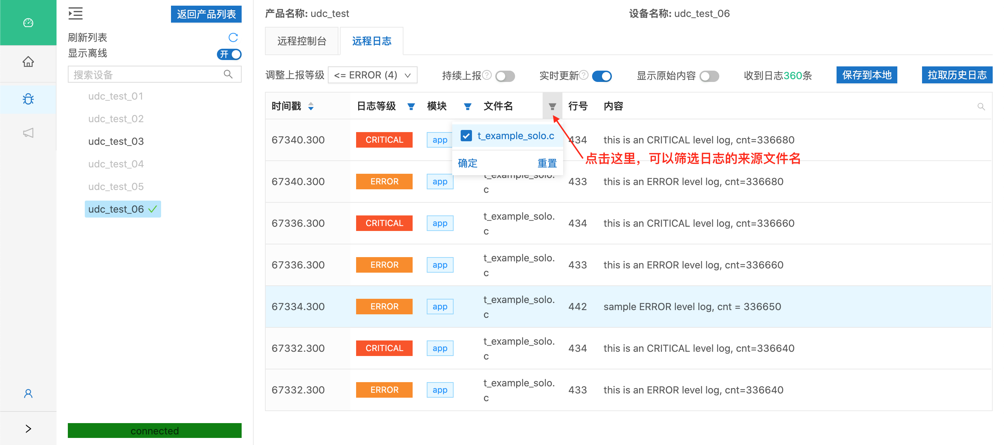Click the log text cnt=336640 ERROR content
The width and height of the screenshot is (1004, 445).
pyautogui.click(x=693, y=390)
